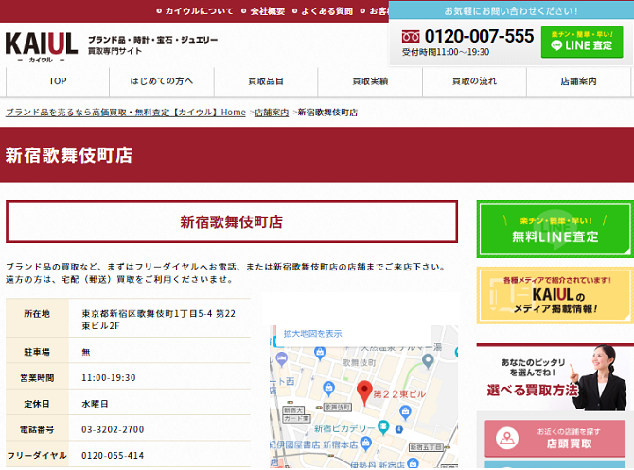Go to the 店舗案内 navigation tab
The image size is (634, 470).
coord(578,81)
